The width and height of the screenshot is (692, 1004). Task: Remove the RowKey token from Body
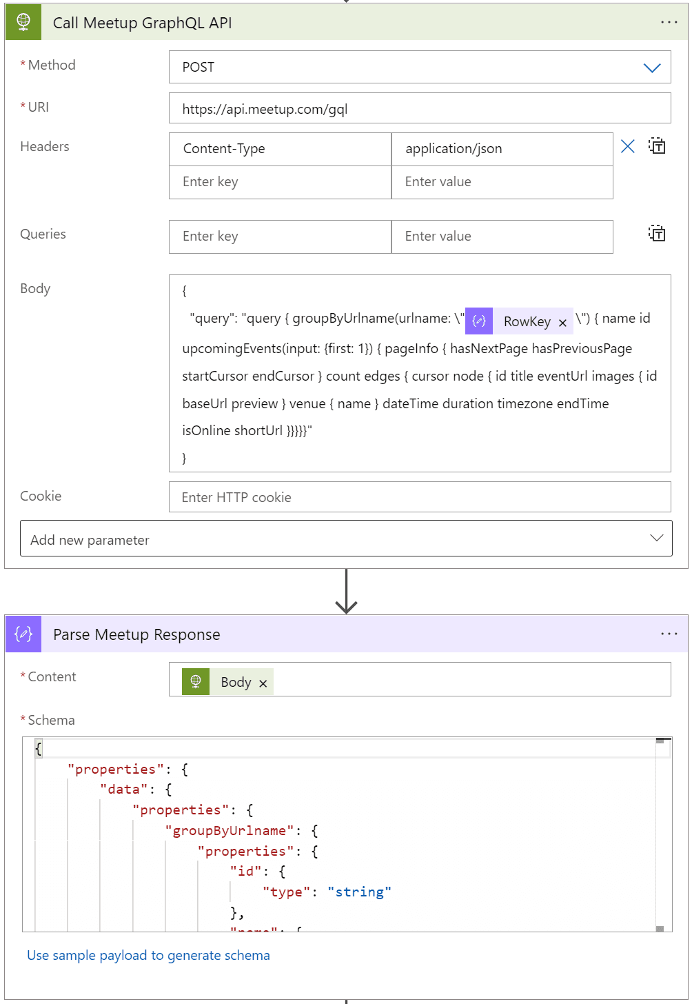(562, 323)
